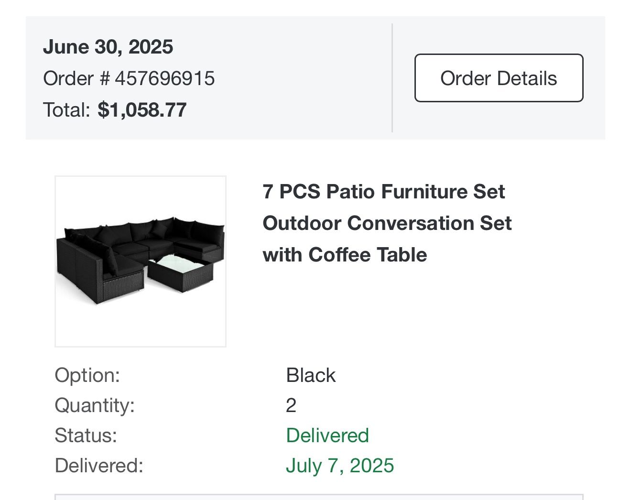Click the Status label
Screen dimensions: 631x500
pos(86,435)
